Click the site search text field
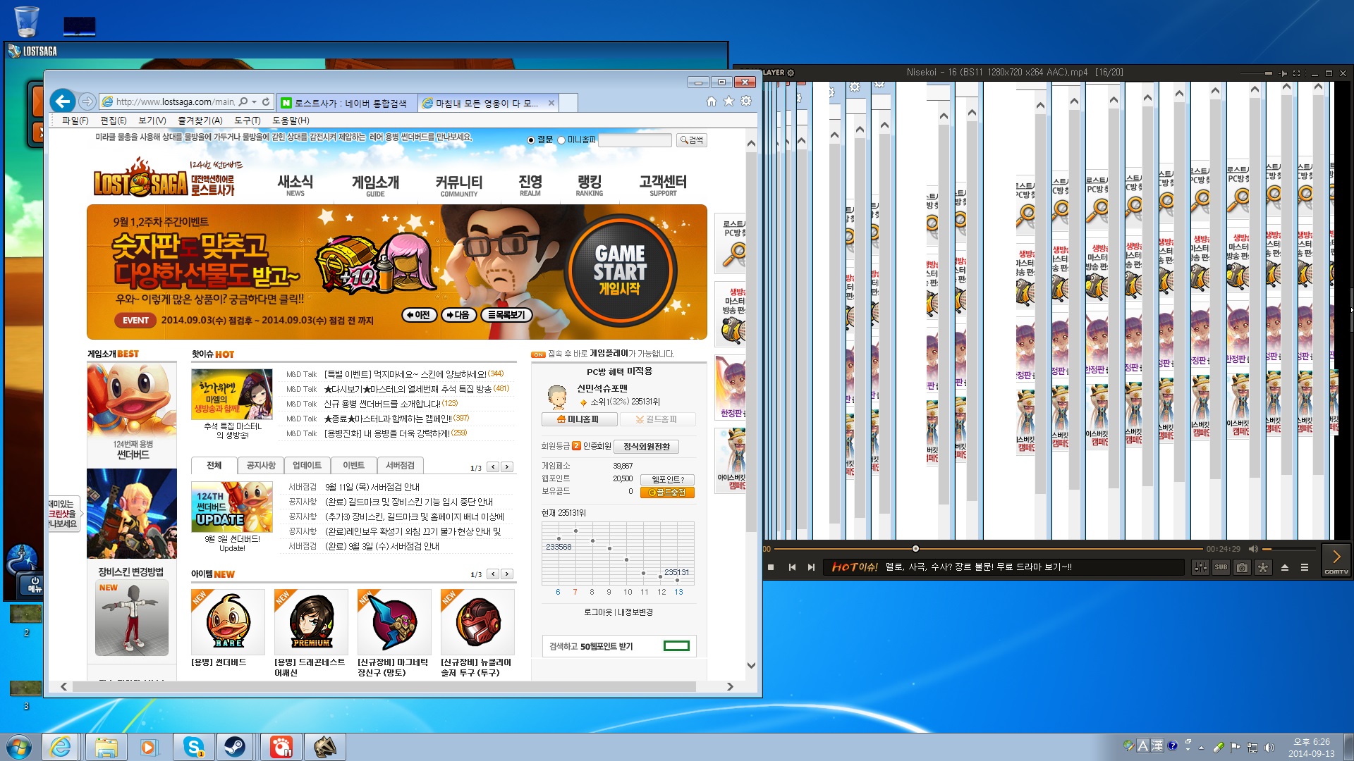The image size is (1354, 761). click(635, 140)
